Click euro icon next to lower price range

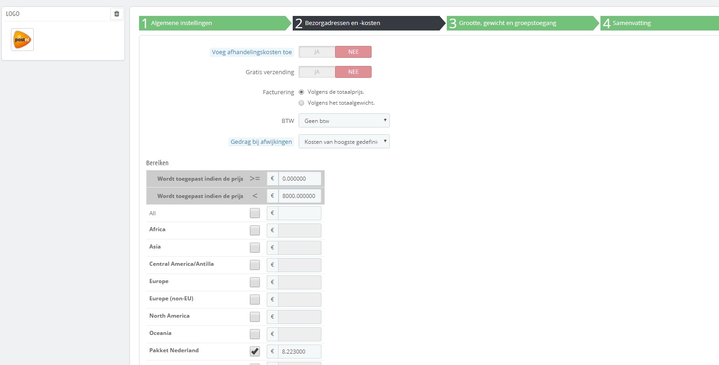click(x=273, y=178)
